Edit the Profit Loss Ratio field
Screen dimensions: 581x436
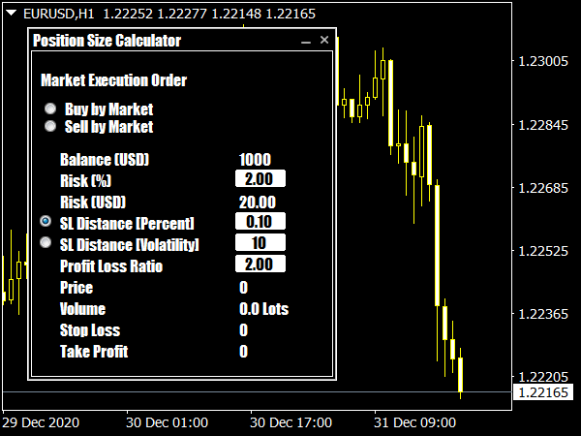(x=260, y=264)
